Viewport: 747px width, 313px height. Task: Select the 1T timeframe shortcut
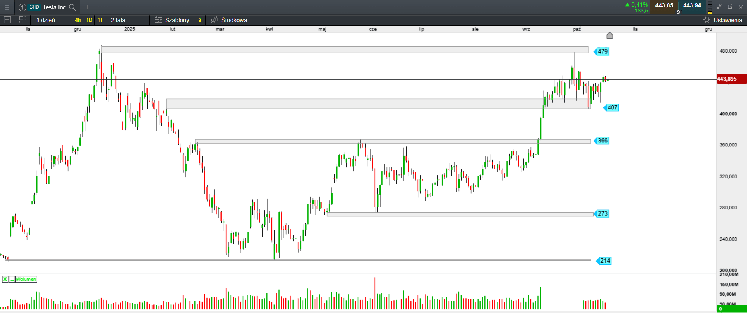coord(100,20)
